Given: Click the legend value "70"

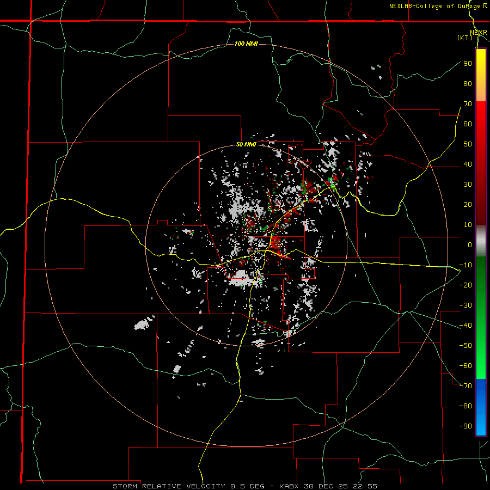Looking at the screenshot, I should click(468, 104).
